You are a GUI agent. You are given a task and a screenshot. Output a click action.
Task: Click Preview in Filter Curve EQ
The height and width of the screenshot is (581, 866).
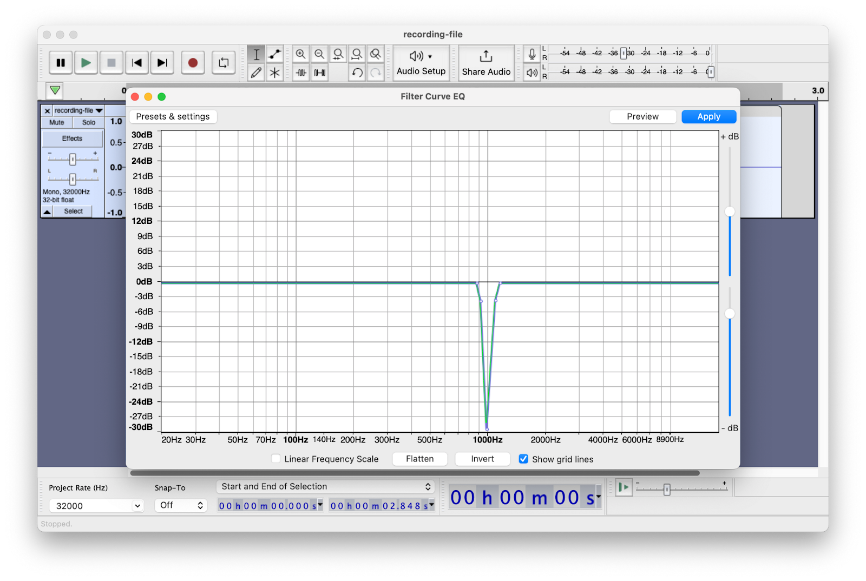(x=642, y=117)
